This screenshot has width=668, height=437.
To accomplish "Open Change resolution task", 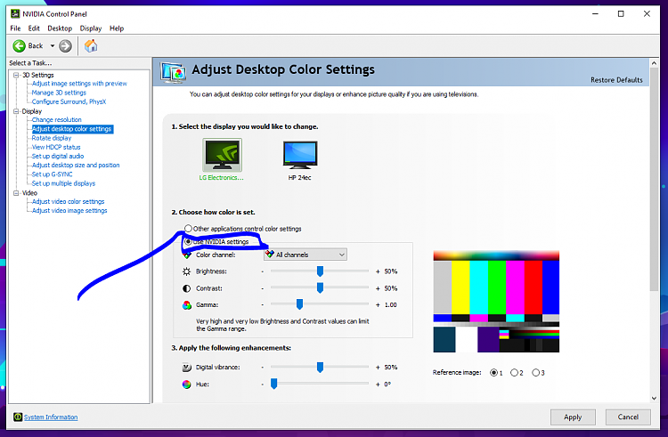I will coord(56,119).
